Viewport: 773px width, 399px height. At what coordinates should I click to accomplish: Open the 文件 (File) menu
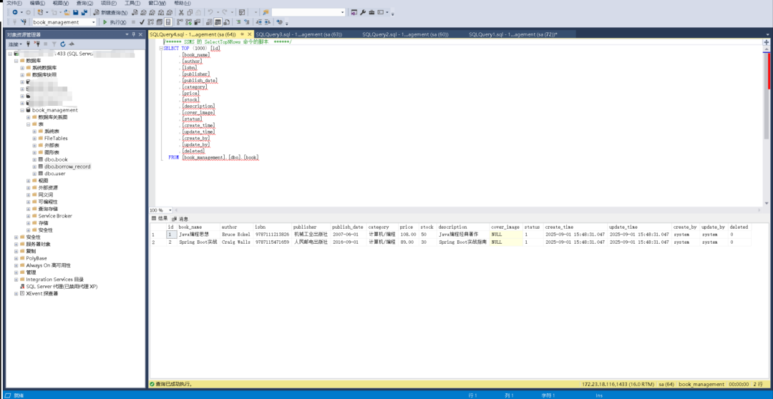click(14, 3)
